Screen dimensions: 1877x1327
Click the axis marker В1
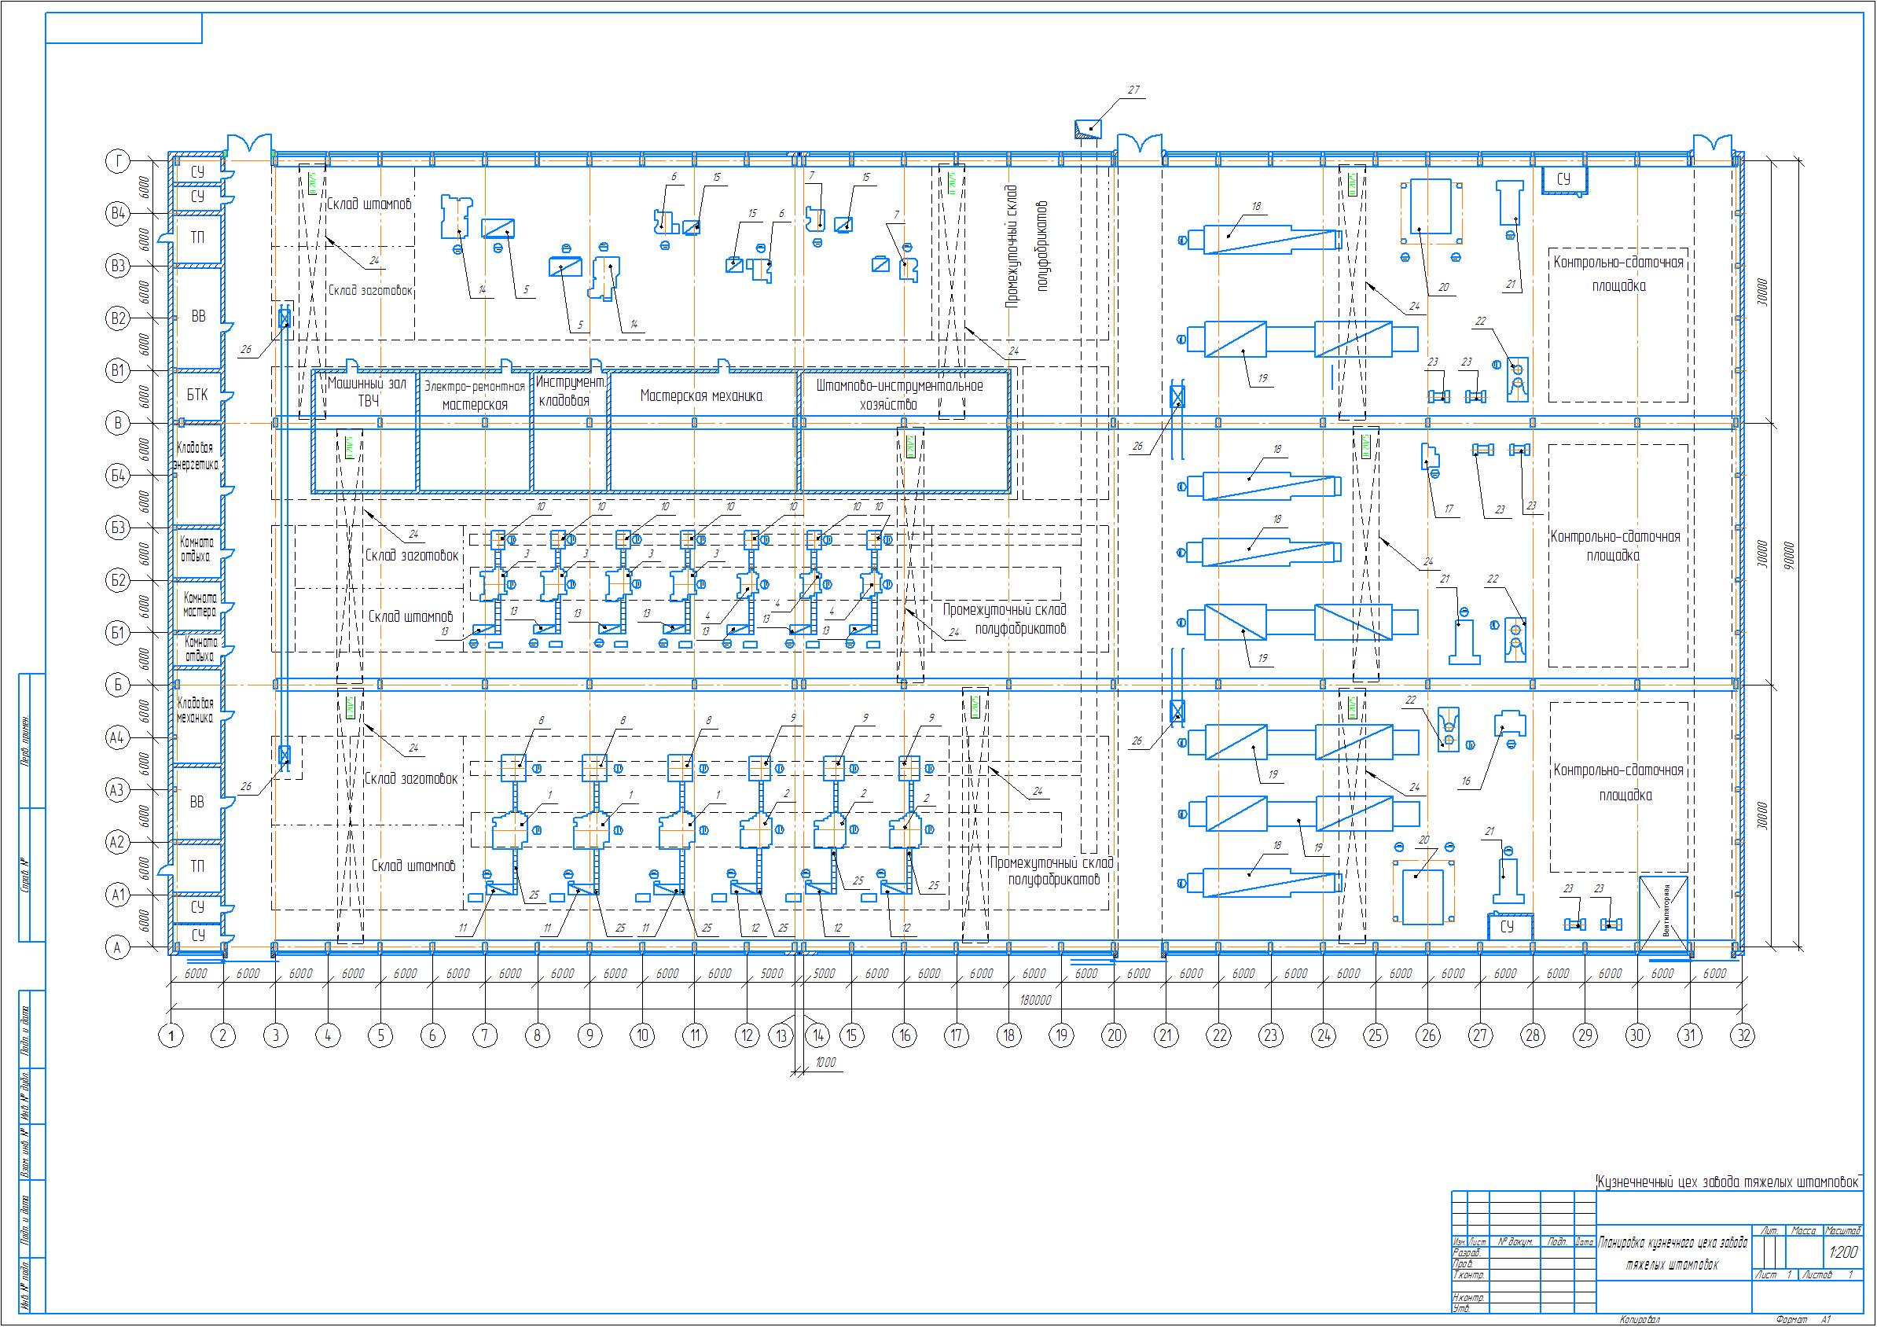point(119,370)
